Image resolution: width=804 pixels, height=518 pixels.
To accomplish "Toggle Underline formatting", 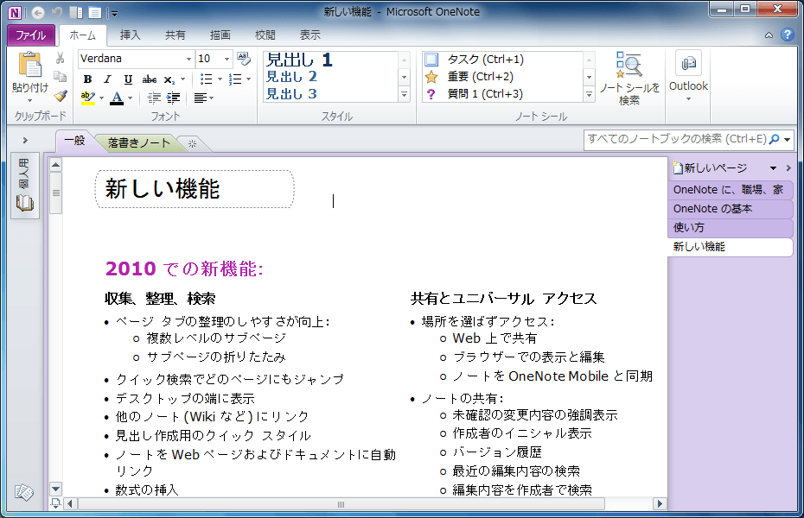I will [x=128, y=79].
